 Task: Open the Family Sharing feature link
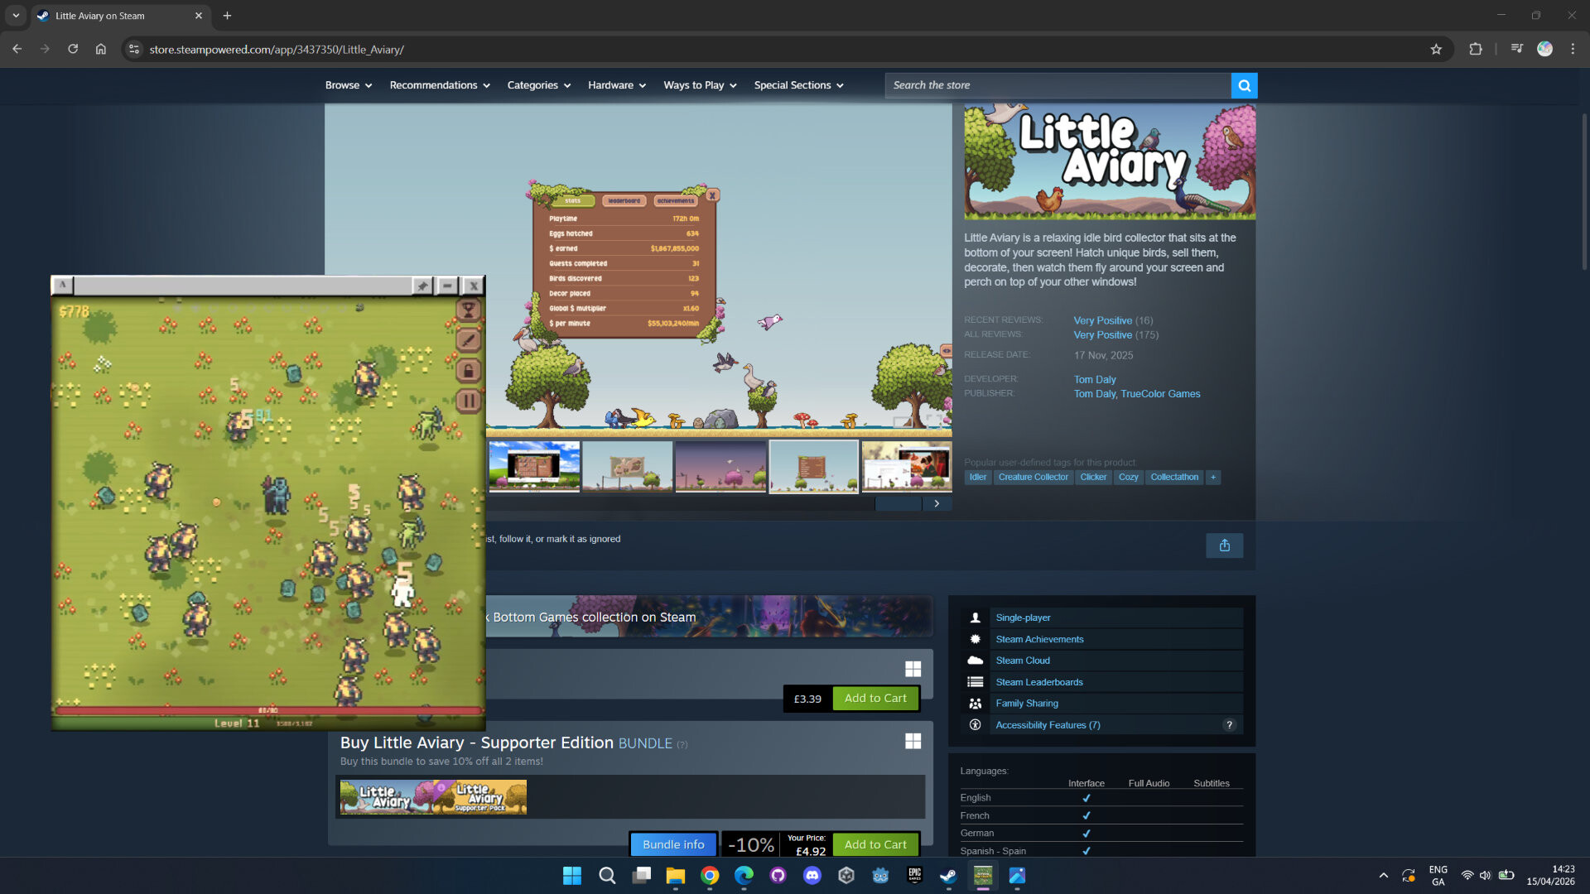click(1027, 704)
